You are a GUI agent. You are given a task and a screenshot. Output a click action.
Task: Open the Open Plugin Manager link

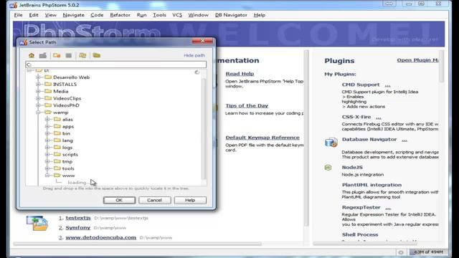[417, 60]
